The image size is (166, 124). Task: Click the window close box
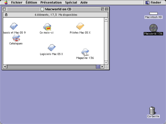point(4,9)
